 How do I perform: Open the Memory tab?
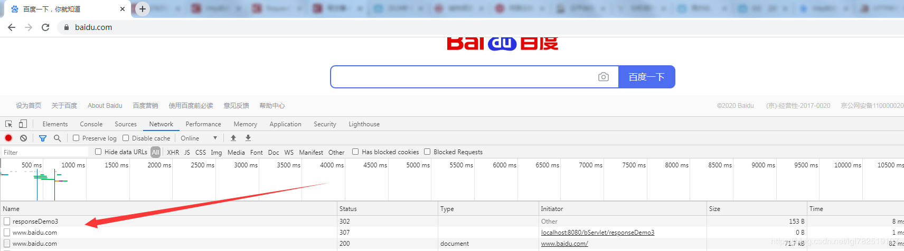tap(246, 124)
